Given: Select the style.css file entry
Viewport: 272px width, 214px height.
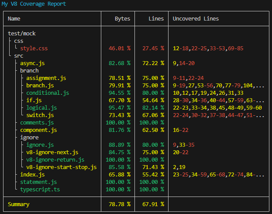Looking at the screenshot, I should pos(34,48).
